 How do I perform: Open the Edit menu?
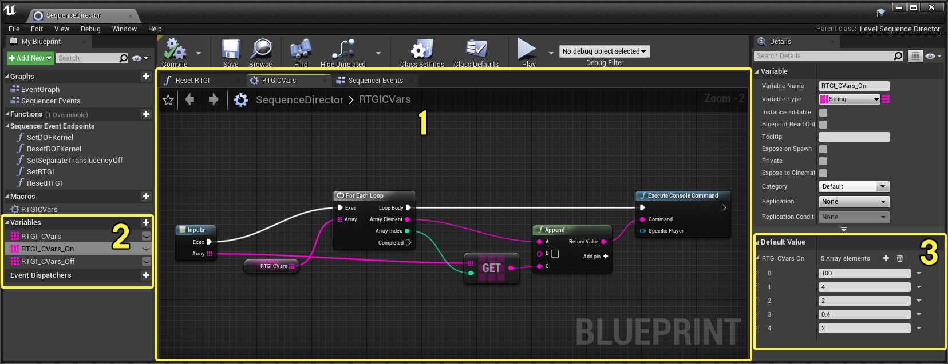coord(37,29)
